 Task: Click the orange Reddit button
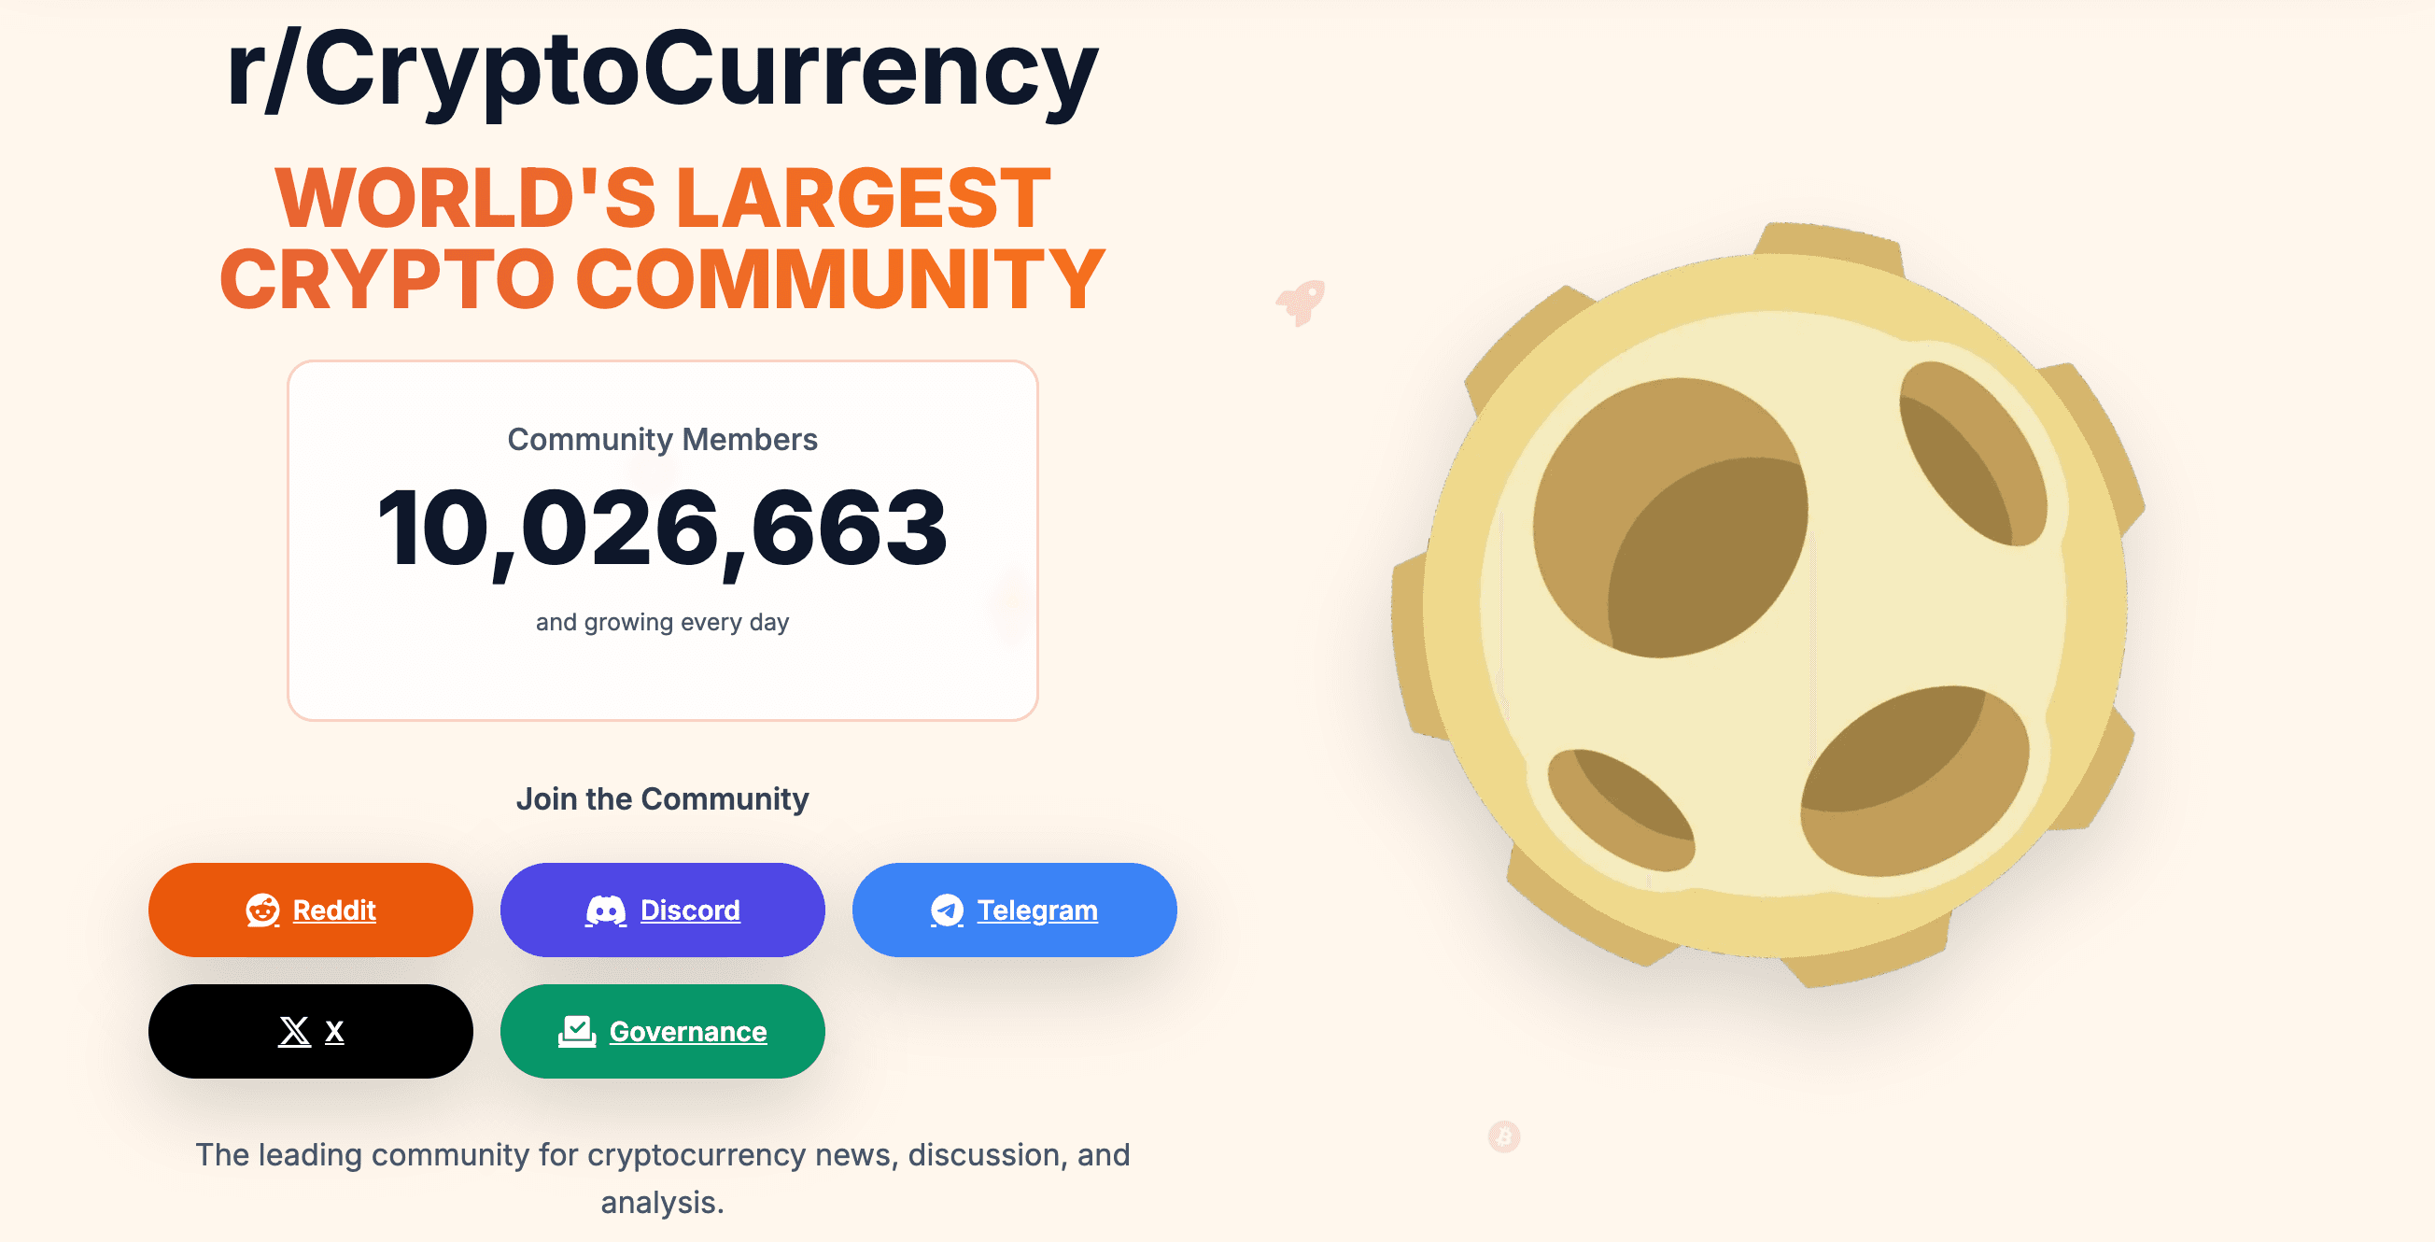pyautogui.click(x=309, y=910)
